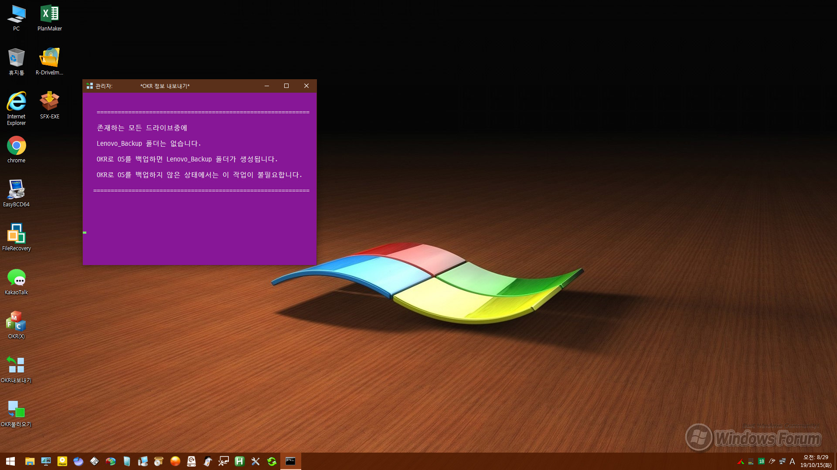Select the Recycle Bin (휴지통) desktop icon
The height and width of the screenshot is (470, 837).
pyautogui.click(x=16, y=62)
